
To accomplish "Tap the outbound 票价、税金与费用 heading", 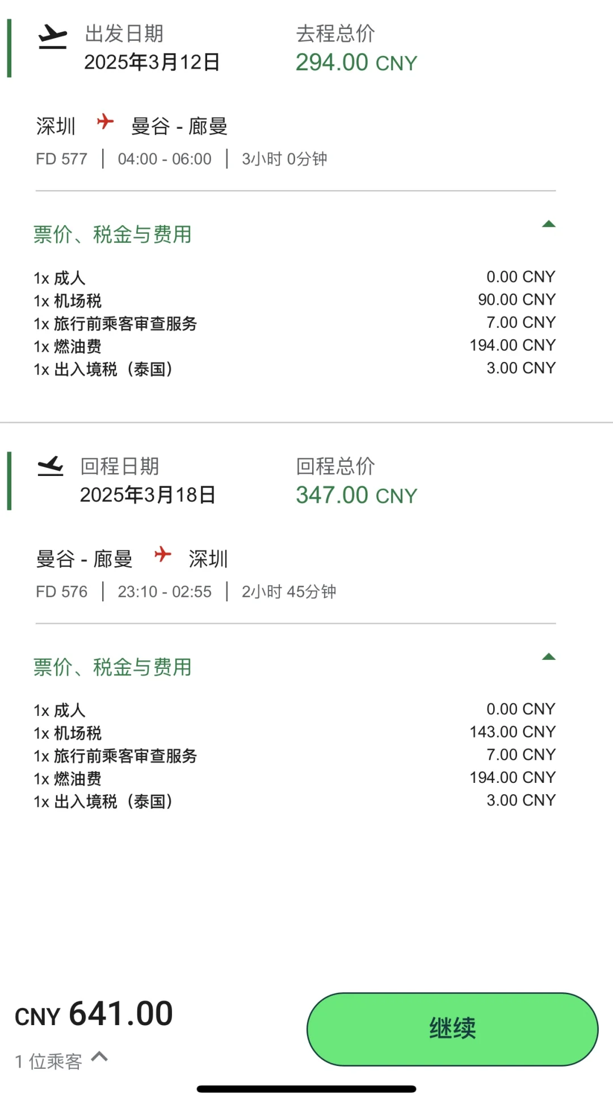I will (112, 234).
